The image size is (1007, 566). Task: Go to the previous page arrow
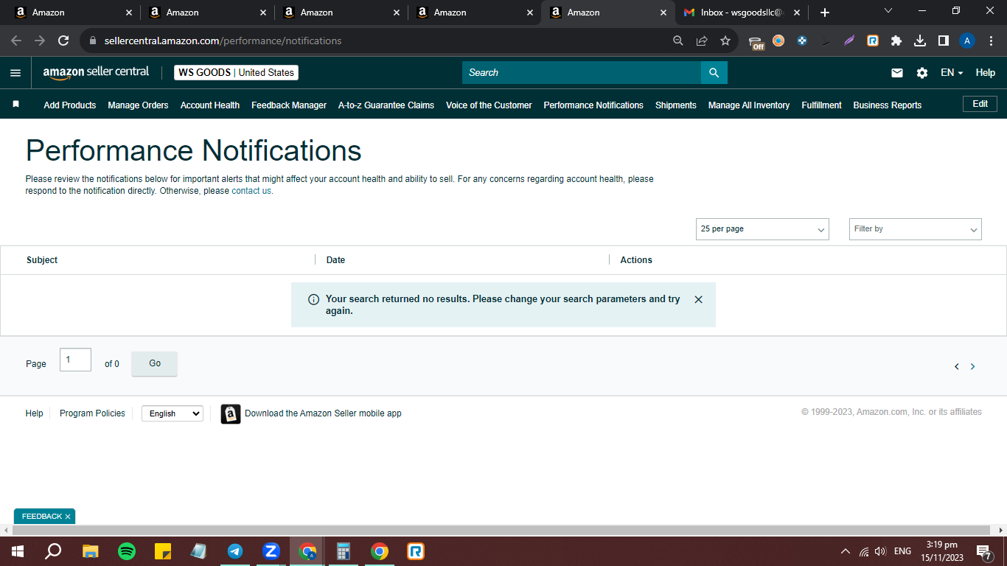pyautogui.click(x=957, y=366)
